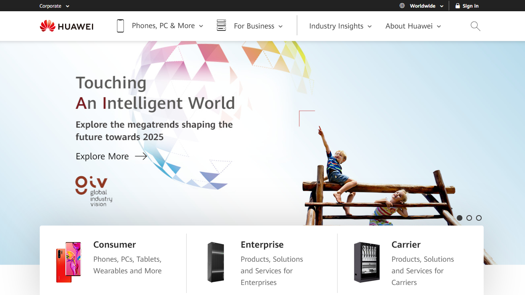
Task: Click the Enterprise server tower image
Action: point(216,262)
